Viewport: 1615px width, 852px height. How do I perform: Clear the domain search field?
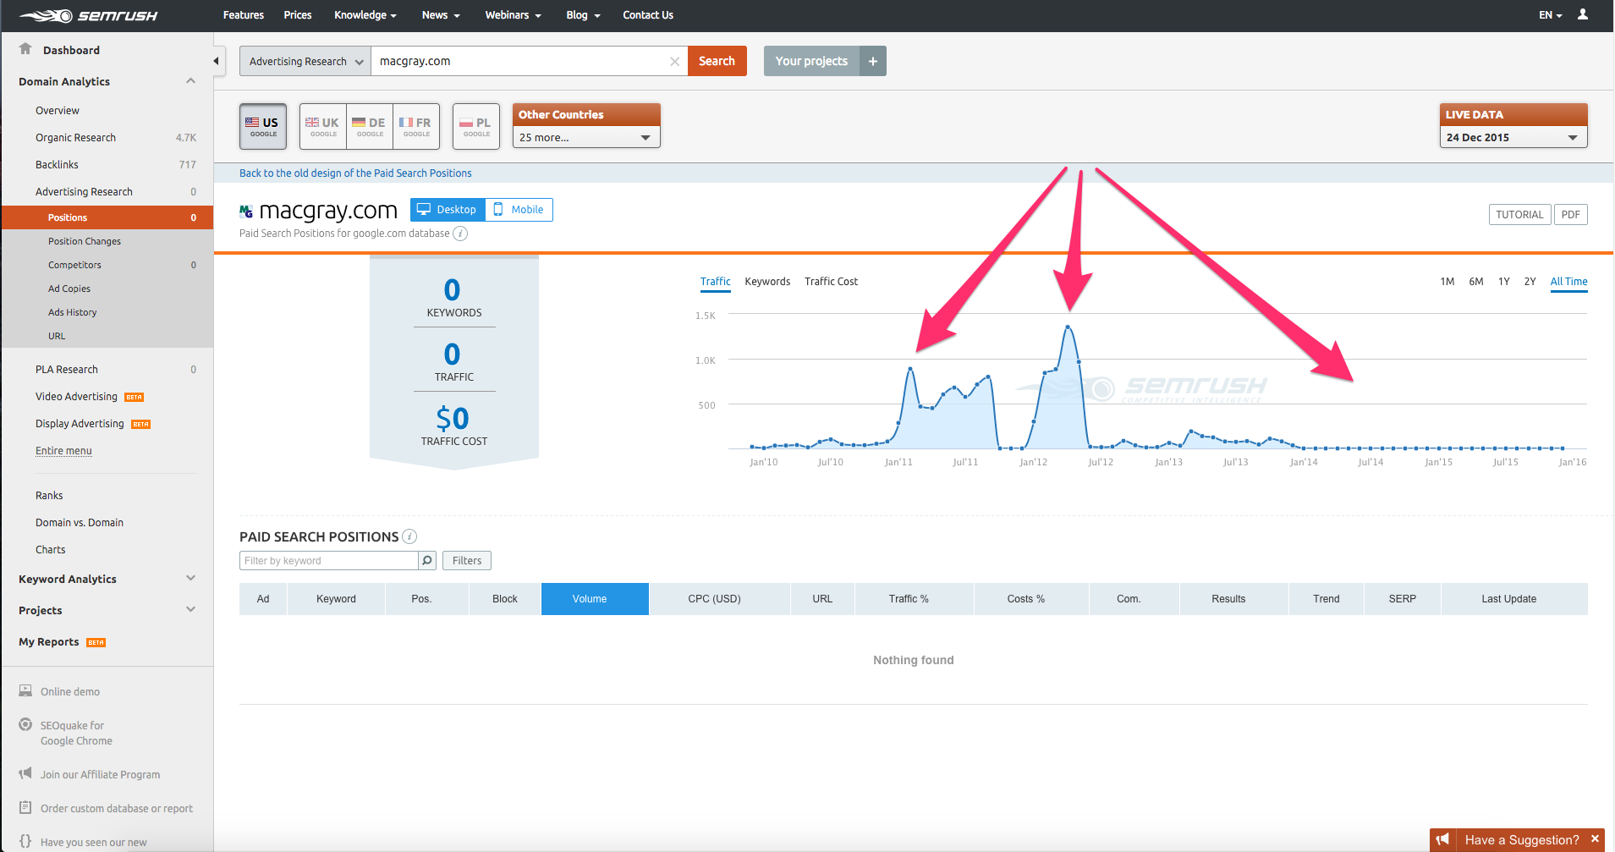click(x=674, y=61)
